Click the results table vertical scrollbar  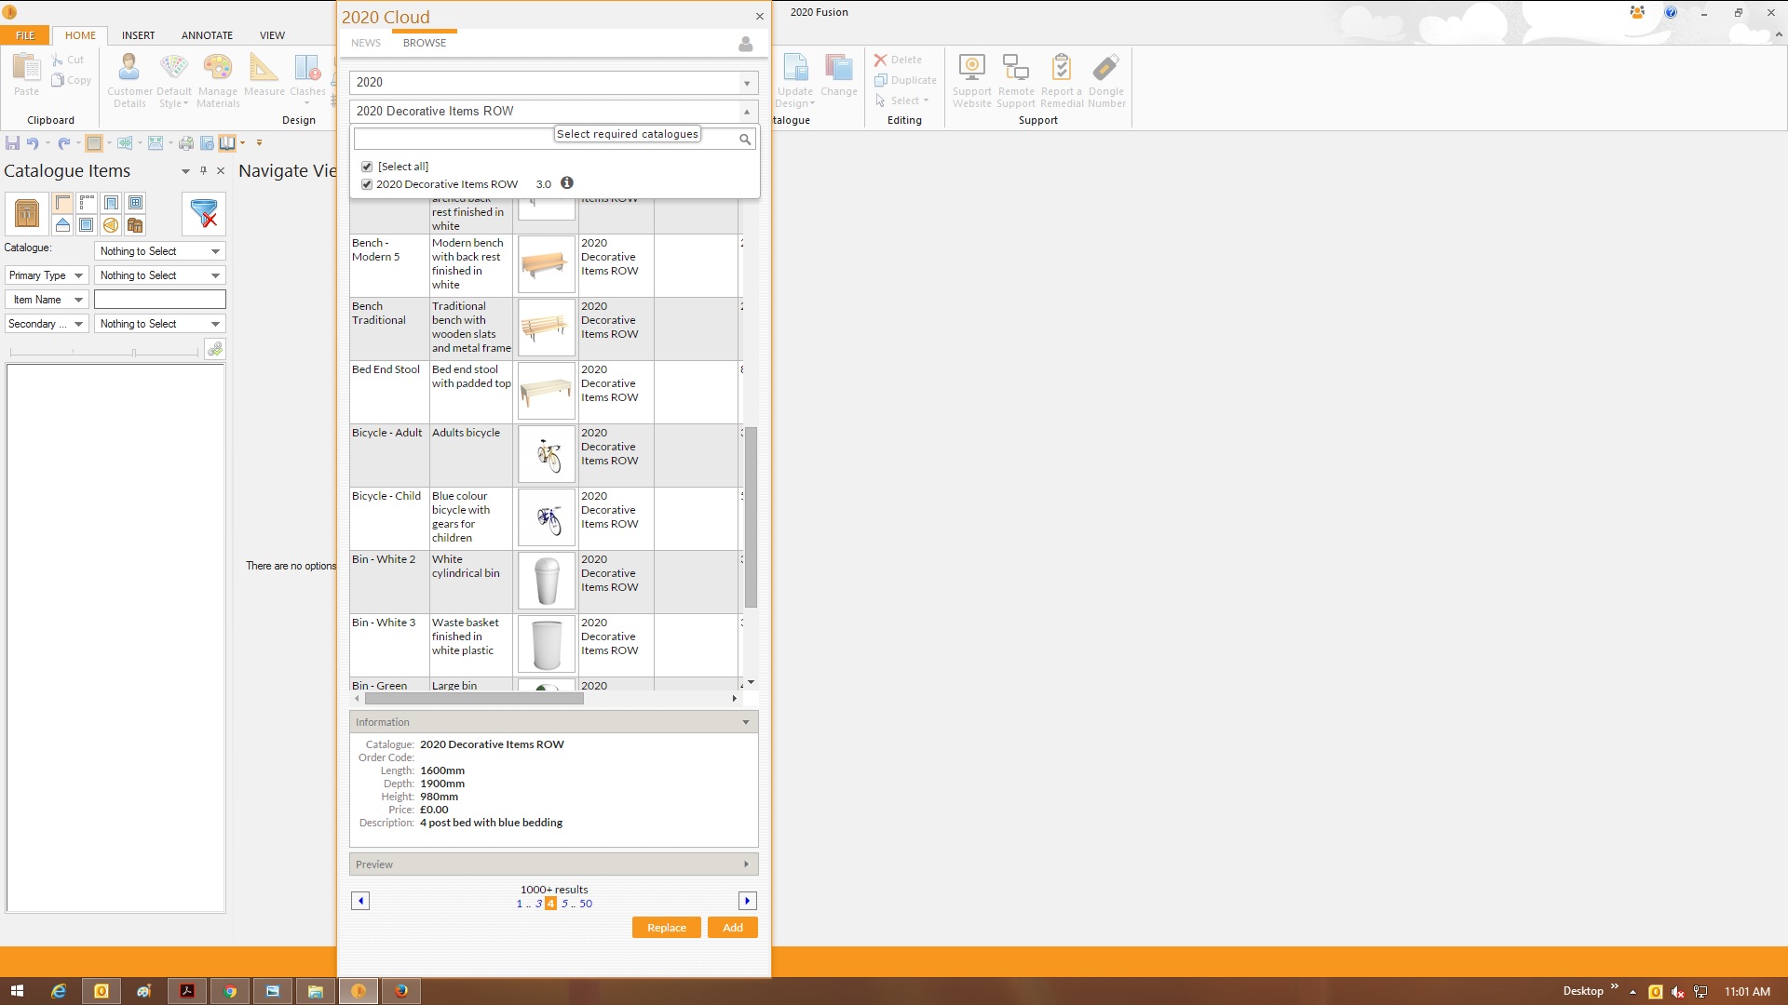751,516
